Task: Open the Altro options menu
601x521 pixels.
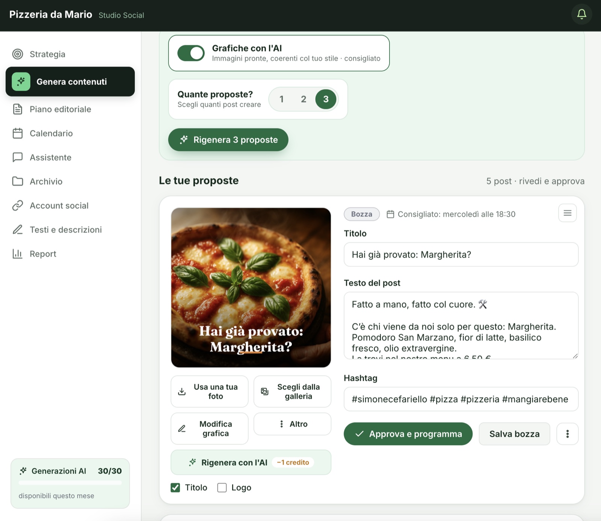Action: (x=292, y=424)
